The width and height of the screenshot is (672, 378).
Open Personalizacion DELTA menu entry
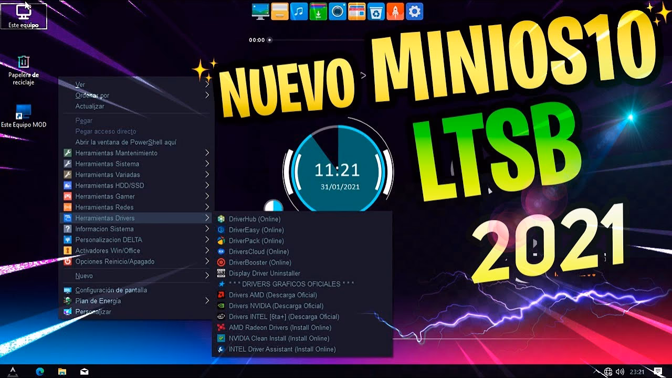pos(136,239)
